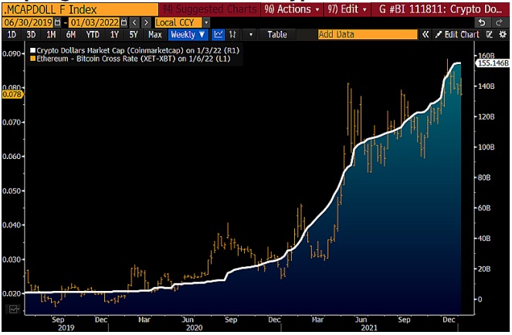Shift date range forward with right arrow
Viewport: 512px width, 335px height.
[x=146, y=22]
